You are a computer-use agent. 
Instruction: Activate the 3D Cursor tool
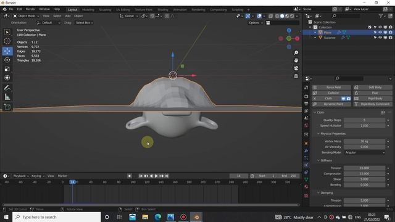(7, 41)
